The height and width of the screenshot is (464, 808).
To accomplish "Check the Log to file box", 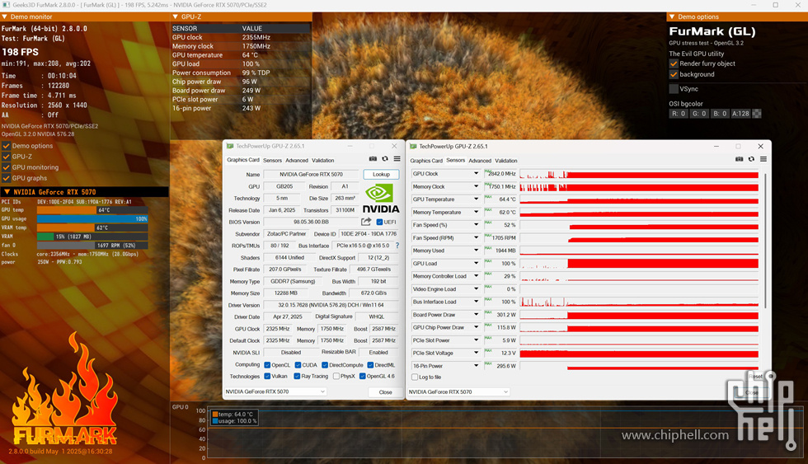I will coord(414,377).
